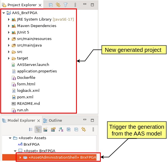Switch to the Outline tab
167x162 pixels.
click(53, 121)
